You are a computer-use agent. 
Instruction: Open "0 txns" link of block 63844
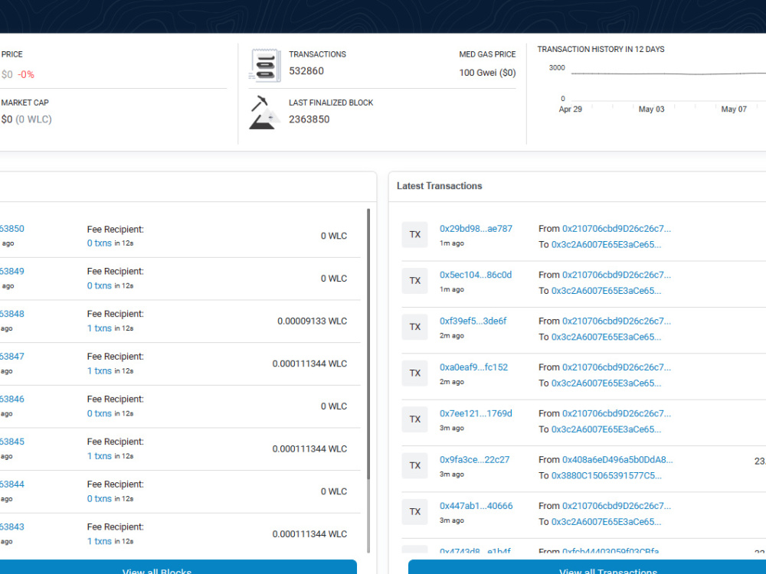pyautogui.click(x=99, y=498)
